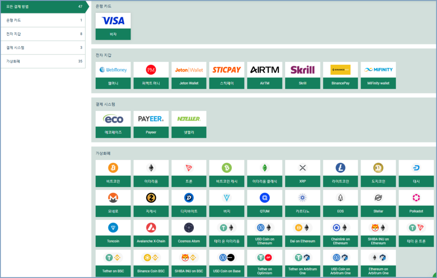Select the Visa bank card option
This screenshot has height=278, width=437.
pyautogui.click(x=113, y=26)
